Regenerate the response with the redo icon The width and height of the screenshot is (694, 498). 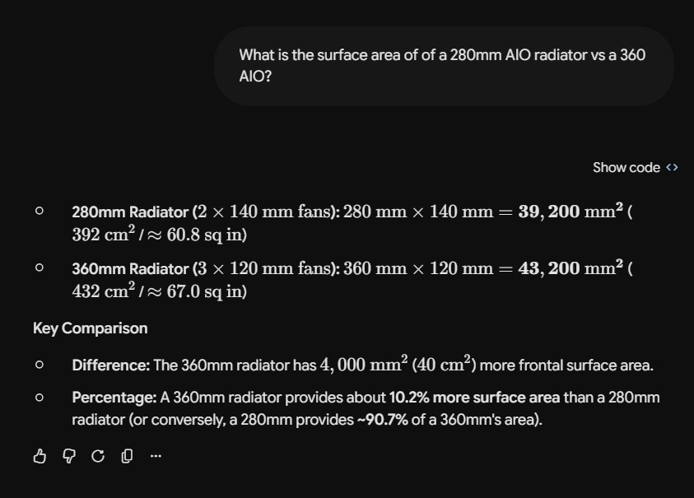(98, 456)
